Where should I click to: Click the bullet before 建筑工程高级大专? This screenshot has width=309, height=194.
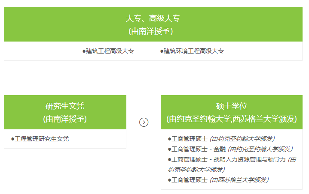click(84, 51)
